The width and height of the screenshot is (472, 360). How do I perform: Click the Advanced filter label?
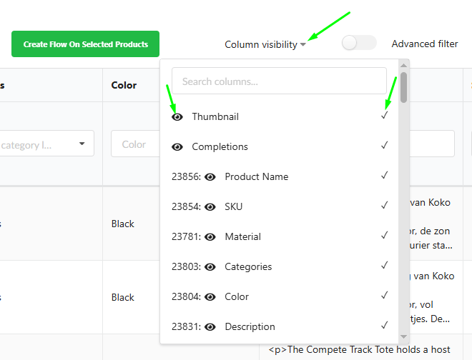(424, 44)
